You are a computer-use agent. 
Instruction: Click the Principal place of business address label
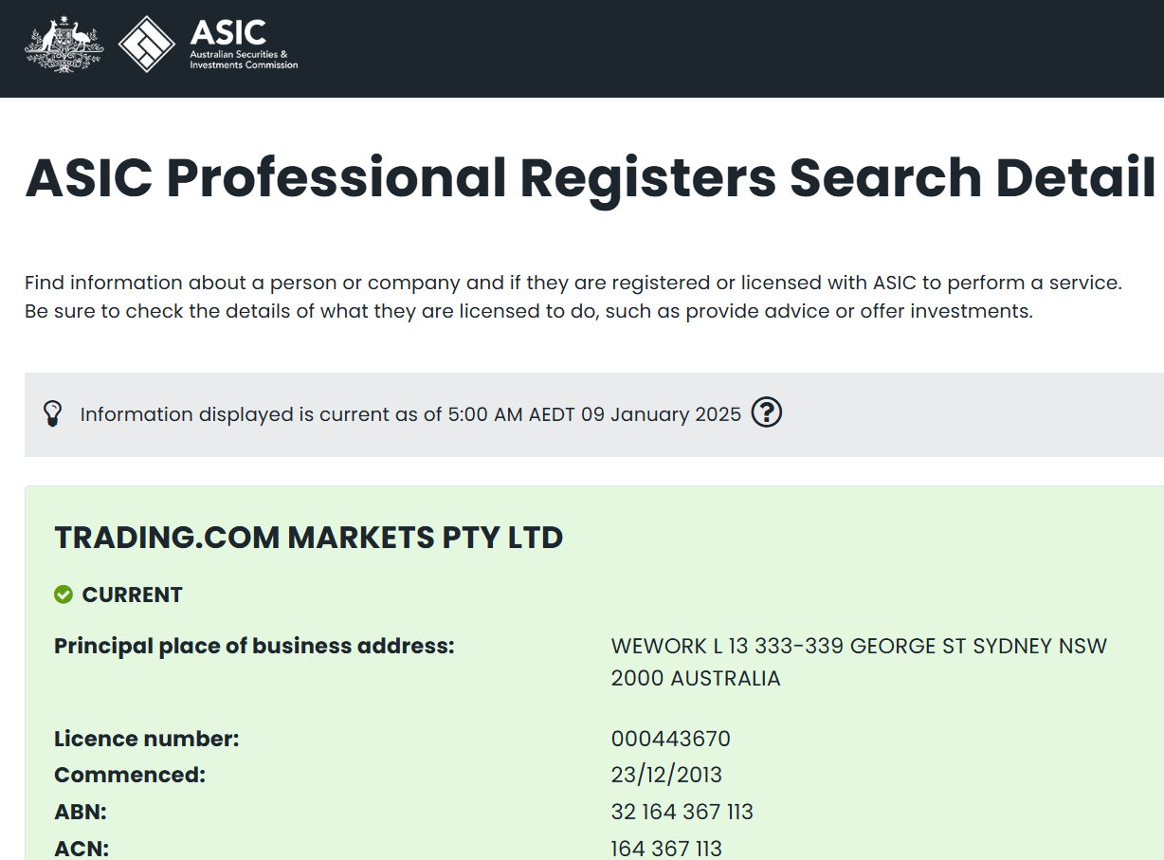point(254,646)
